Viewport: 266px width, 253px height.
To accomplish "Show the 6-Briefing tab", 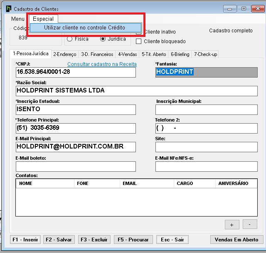I will 180,54.
